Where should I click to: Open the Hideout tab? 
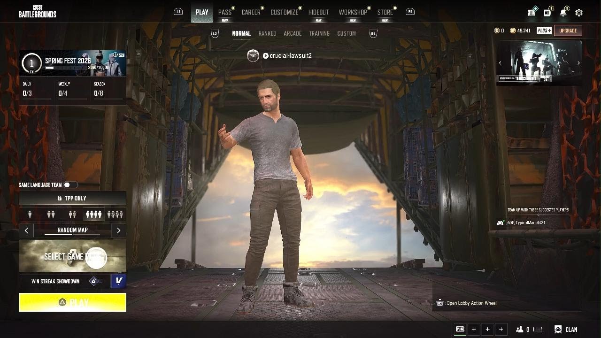(x=319, y=12)
